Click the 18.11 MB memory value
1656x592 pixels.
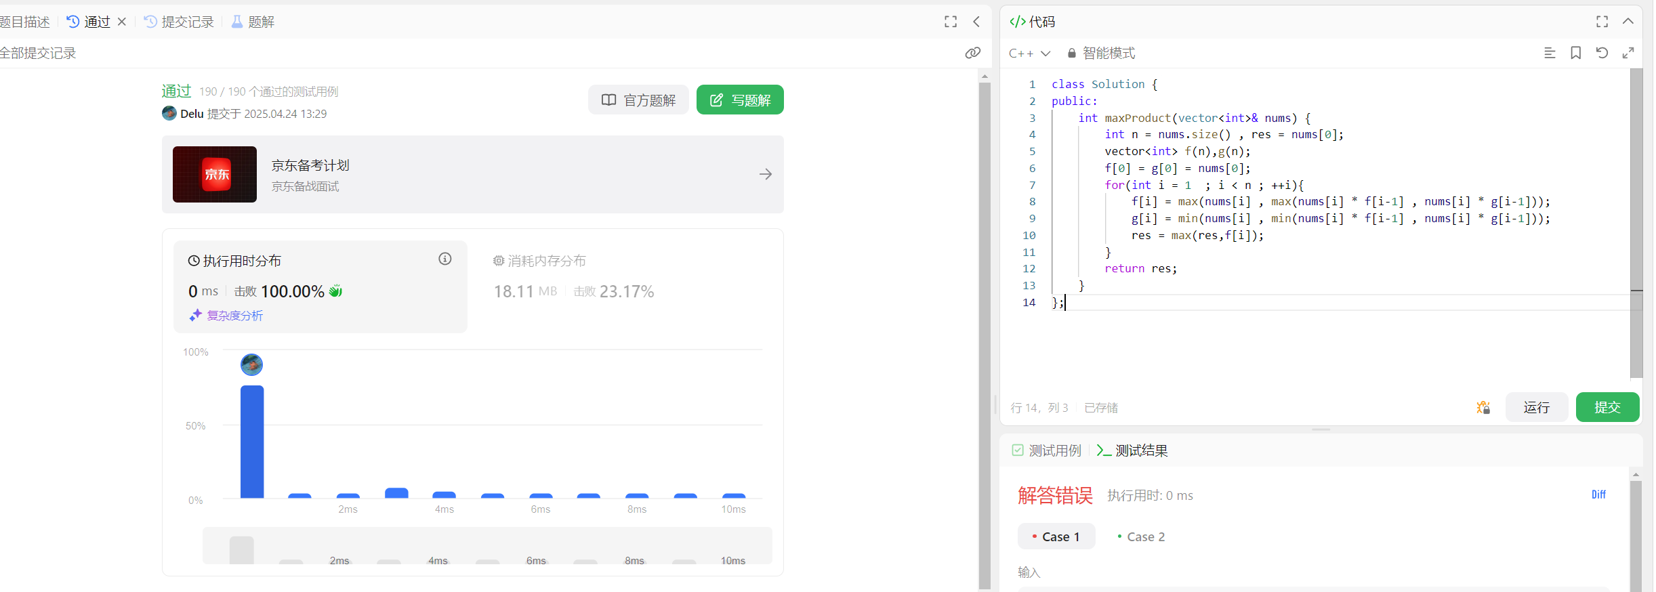coord(525,291)
